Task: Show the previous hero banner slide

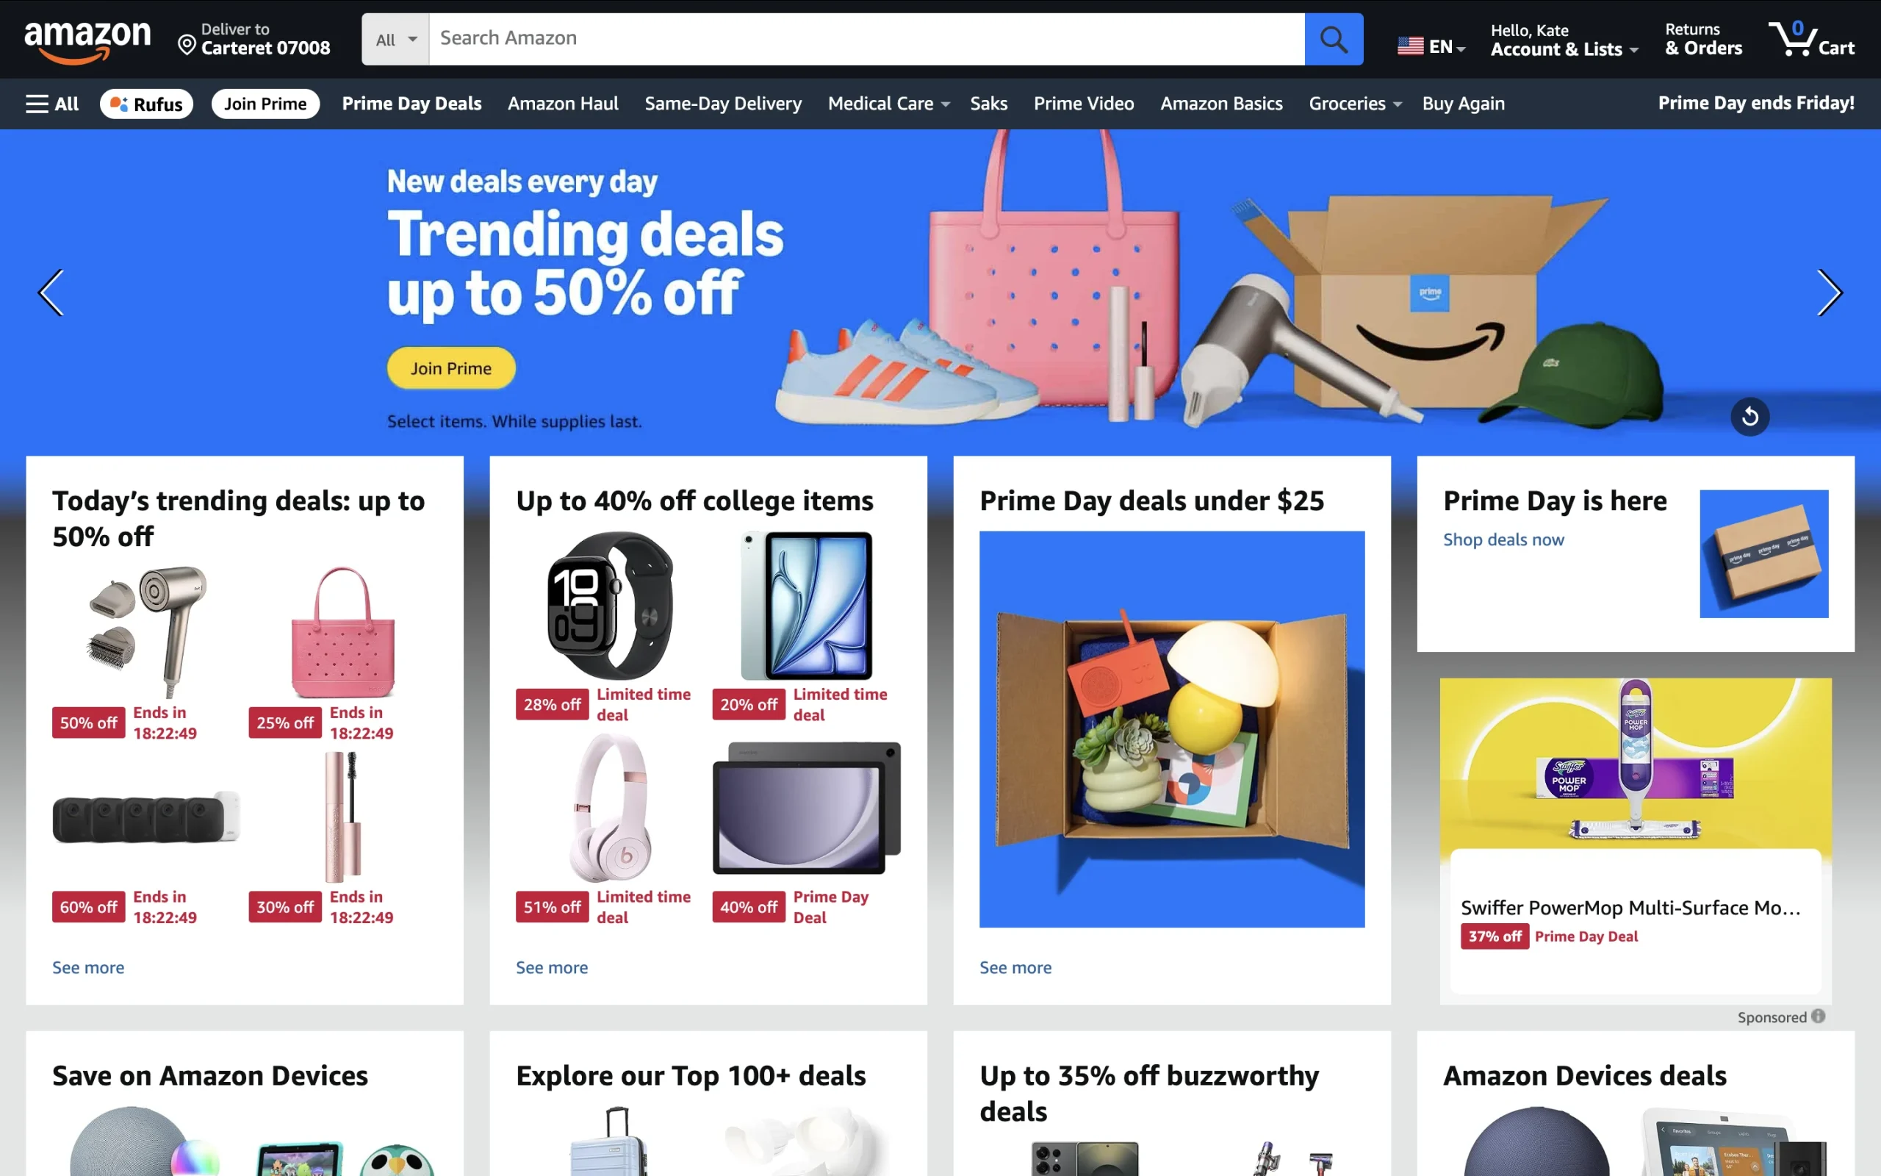Action: (51, 293)
